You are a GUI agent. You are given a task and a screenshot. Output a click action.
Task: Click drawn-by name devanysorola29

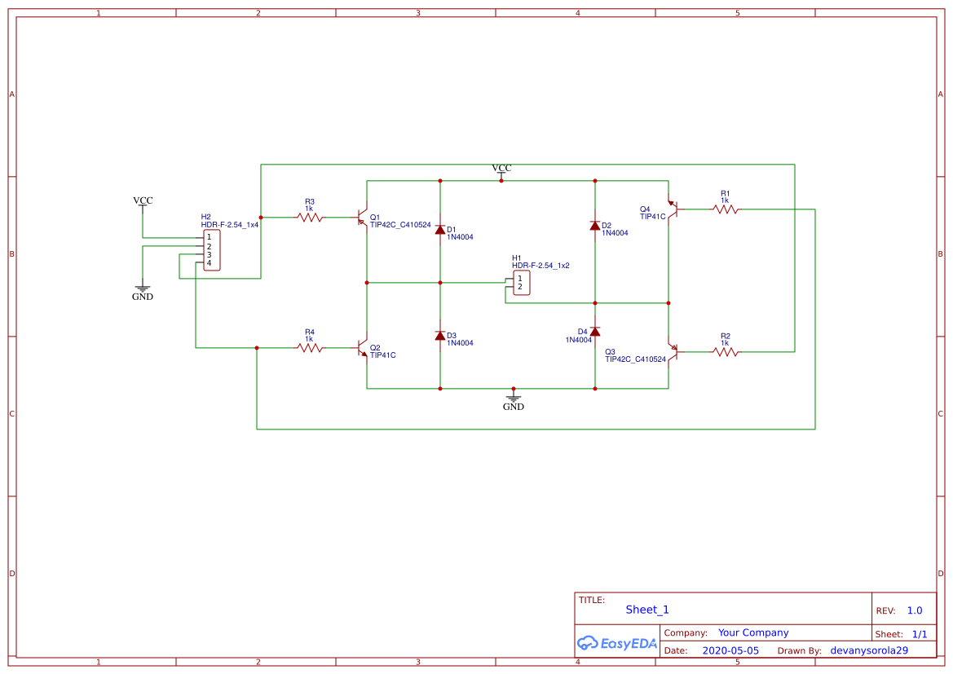point(869,650)
